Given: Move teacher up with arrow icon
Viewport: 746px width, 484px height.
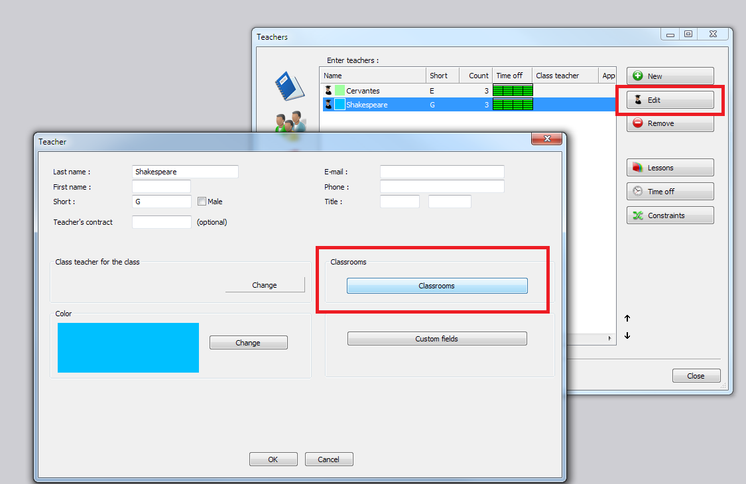Looking at the screenshot, I should [627, 318].
